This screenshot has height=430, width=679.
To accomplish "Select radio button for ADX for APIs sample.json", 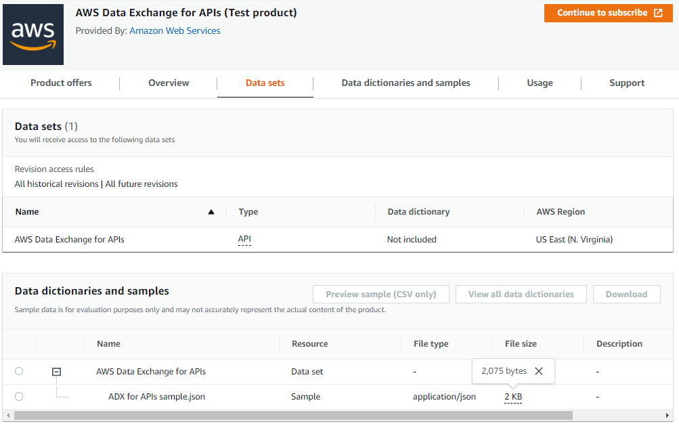I will click(19, 396).
